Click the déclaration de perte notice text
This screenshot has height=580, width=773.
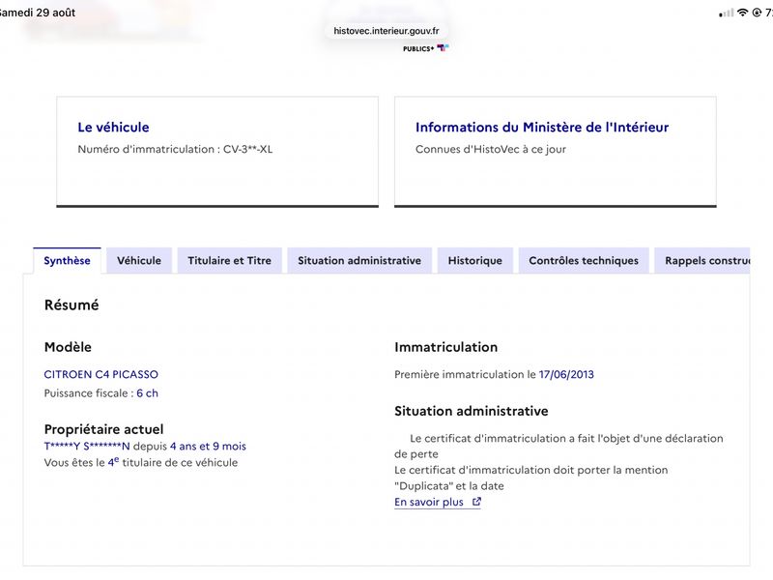point(559,446)
